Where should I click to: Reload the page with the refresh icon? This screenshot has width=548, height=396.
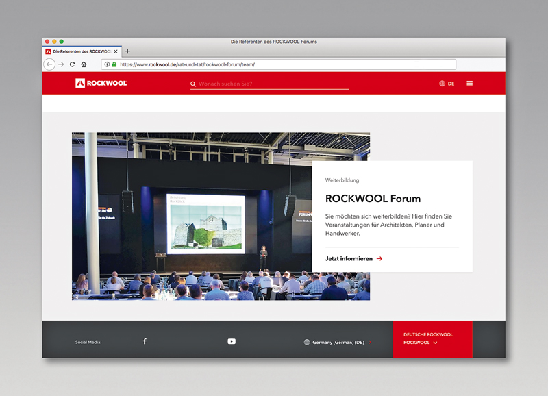click(73, 64)
